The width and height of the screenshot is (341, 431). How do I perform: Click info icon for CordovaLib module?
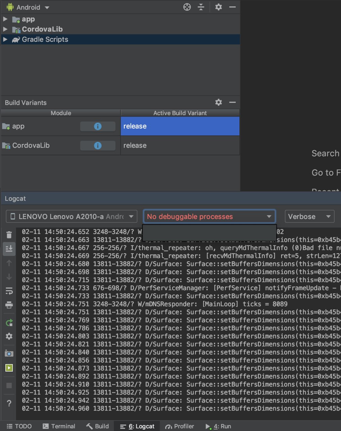[x=98, y=145]
